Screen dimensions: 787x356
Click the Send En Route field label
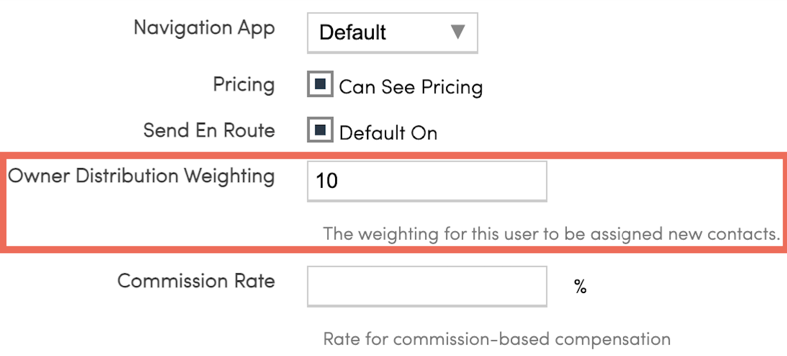click(x=209, y=130)
